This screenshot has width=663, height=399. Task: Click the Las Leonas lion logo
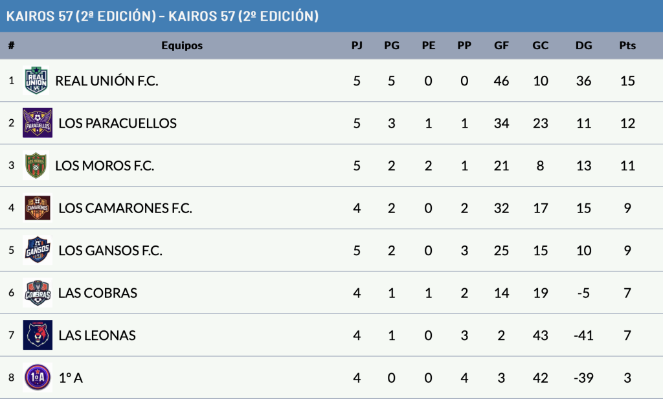38,336
